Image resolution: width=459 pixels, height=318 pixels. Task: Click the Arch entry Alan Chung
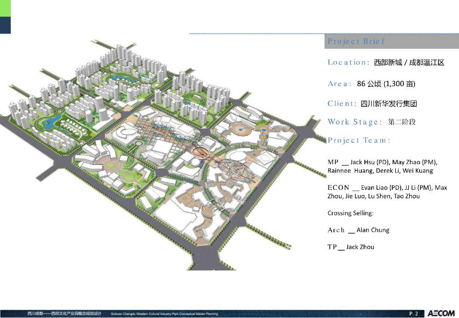(x=359, y=230)
